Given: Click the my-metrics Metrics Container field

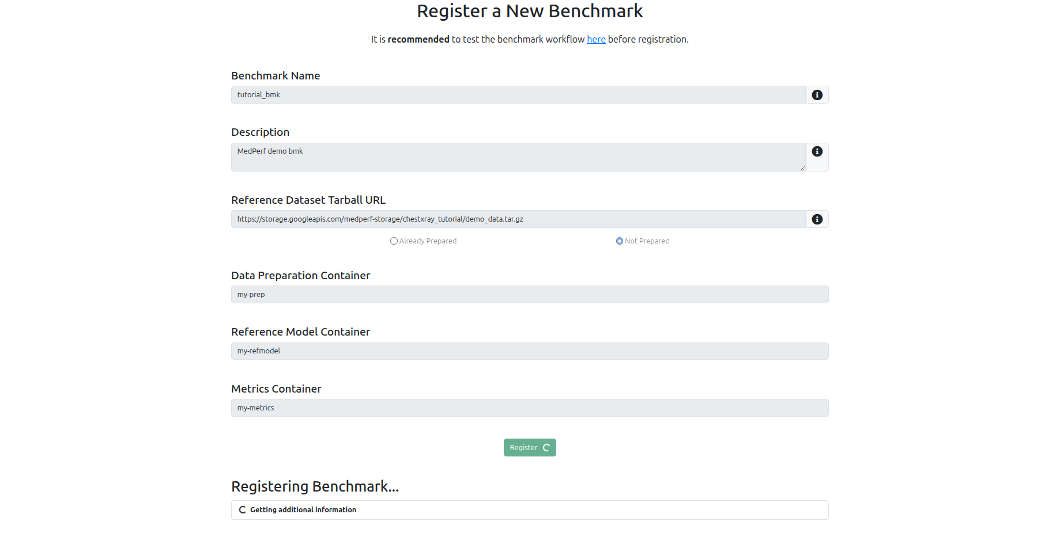Looking at the screenshot, I should pos(529,408).
